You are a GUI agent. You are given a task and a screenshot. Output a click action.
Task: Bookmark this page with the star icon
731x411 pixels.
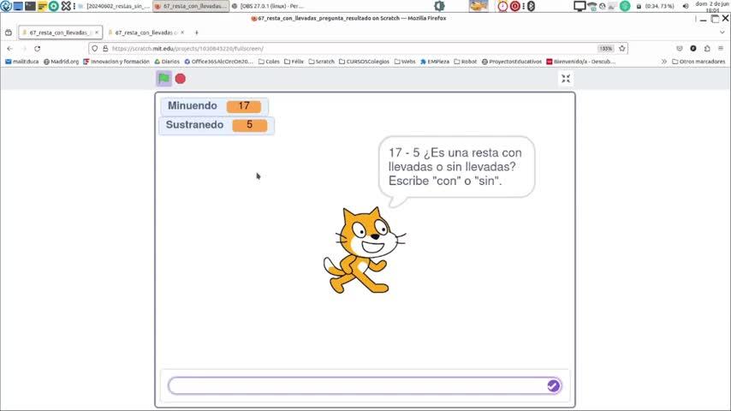[622, 49]
